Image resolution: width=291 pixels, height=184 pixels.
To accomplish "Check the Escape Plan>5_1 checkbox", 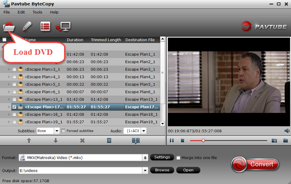I will pos(14,84).
